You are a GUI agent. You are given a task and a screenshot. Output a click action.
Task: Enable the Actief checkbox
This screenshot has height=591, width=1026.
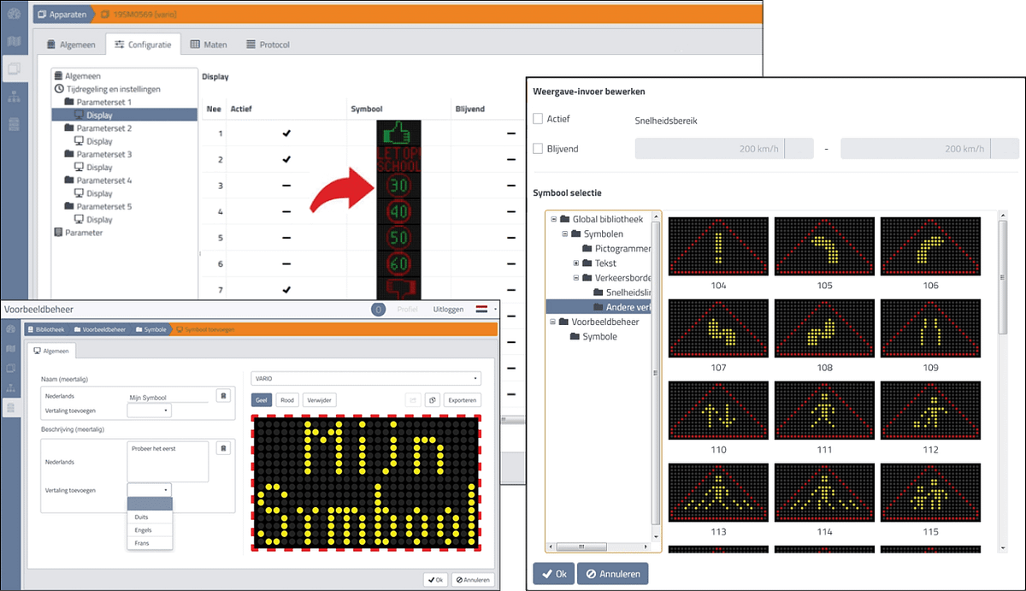[538, 119]
